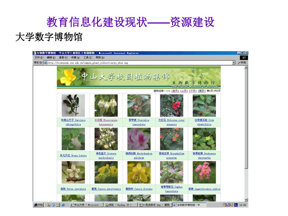Launch Internet Explorer from quick launch

point(63,205)
